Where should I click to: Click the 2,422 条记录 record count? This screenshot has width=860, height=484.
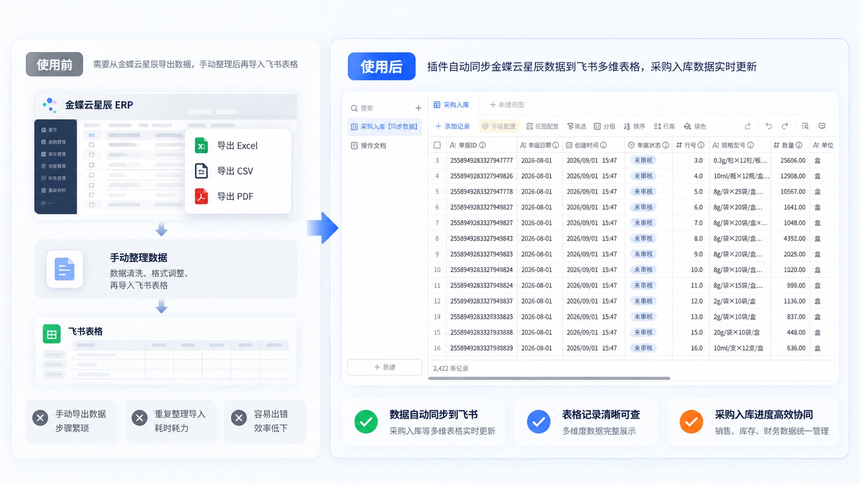pyautogui.click(x=451, y=368)
